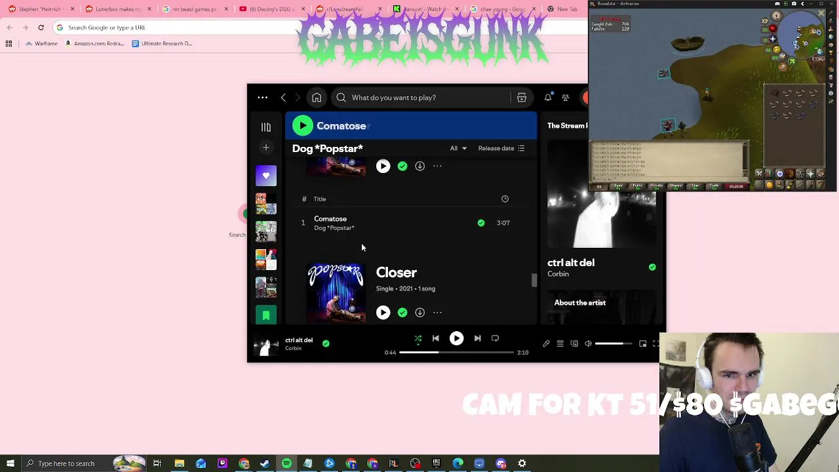Open Spotify Browse icon beside search
Image resolution: width=839 pixels, height=472 pixels.
pos(522,98)
